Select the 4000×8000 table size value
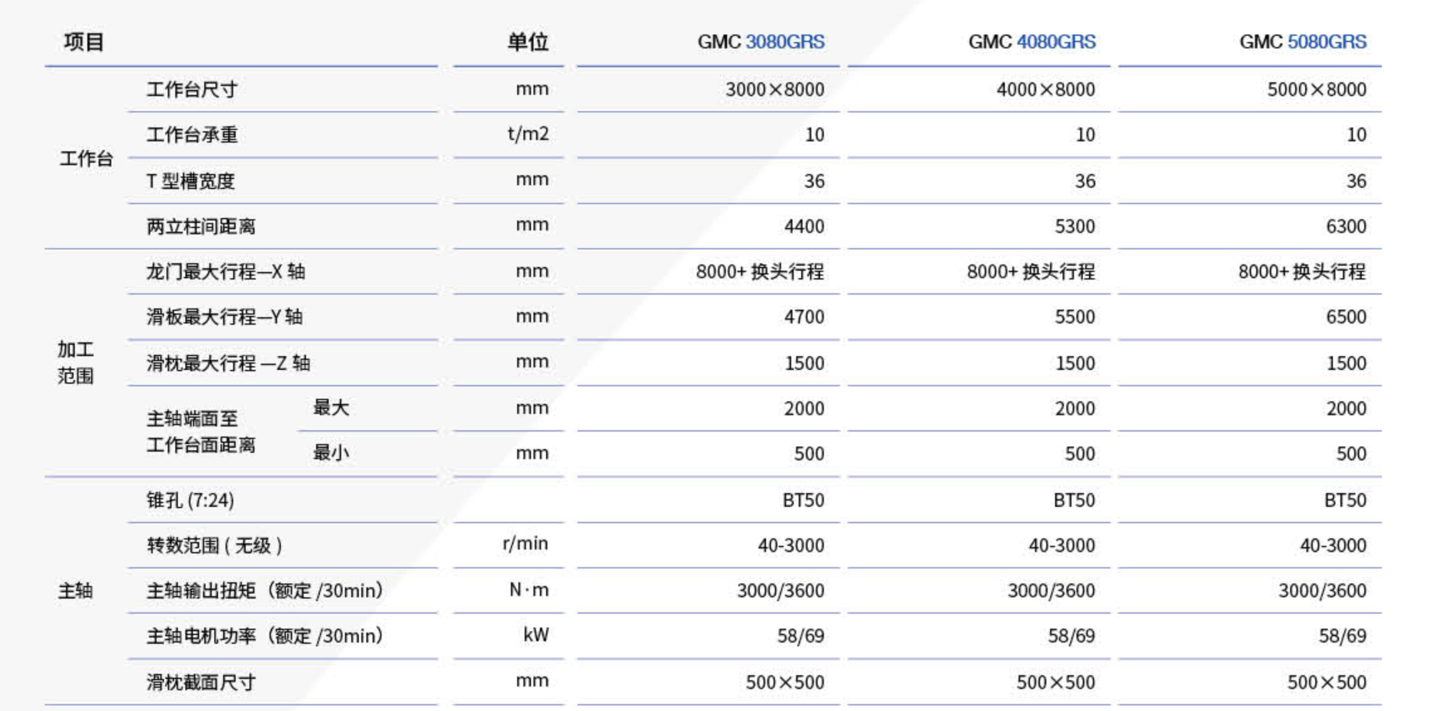The width and height of the screenshot is (1429, 711). click(1045, 89)
